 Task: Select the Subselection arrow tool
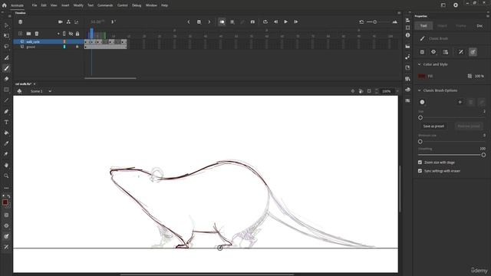(x=6, y=25)
